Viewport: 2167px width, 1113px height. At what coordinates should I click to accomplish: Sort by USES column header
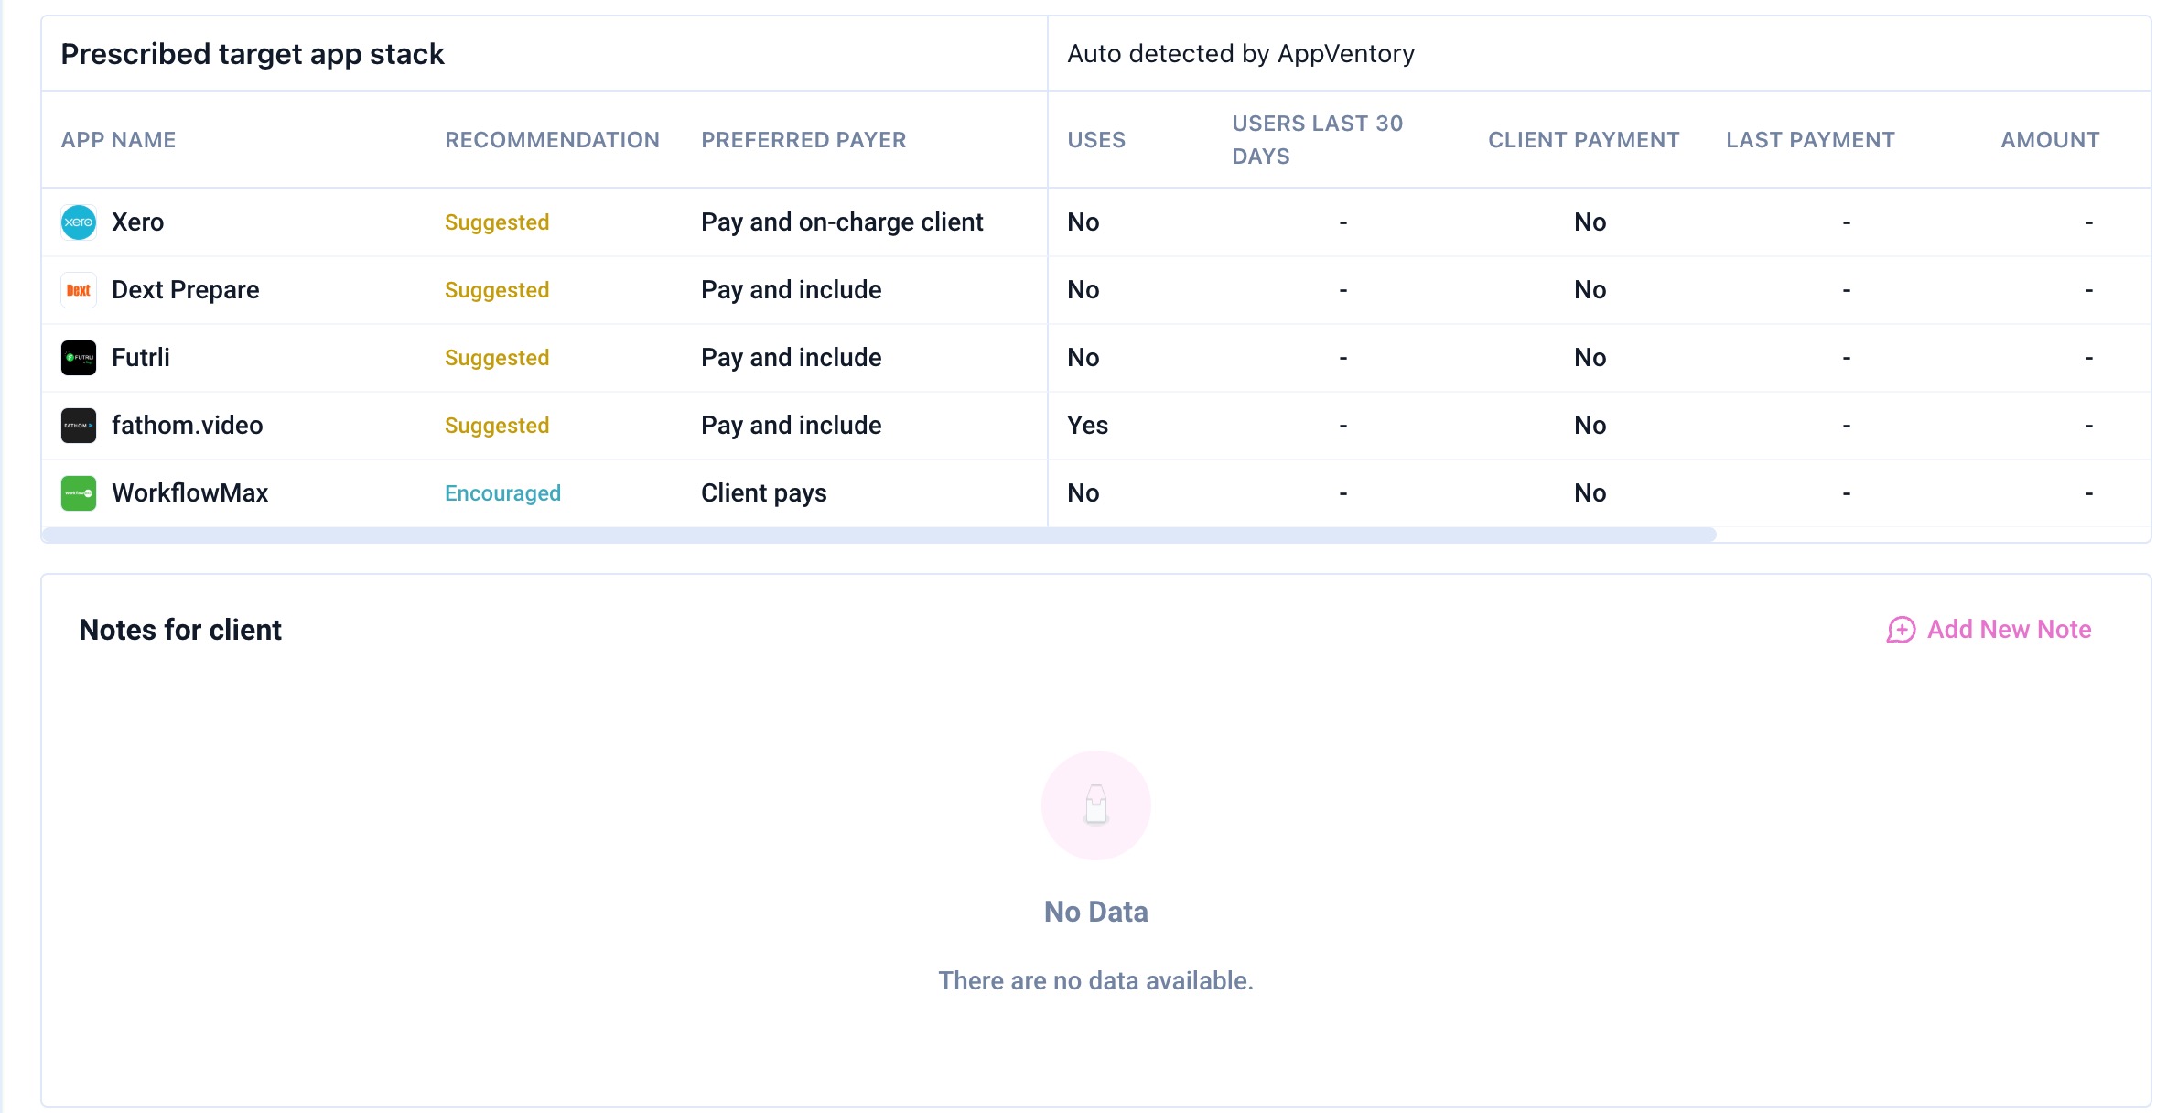(1096, 140)
